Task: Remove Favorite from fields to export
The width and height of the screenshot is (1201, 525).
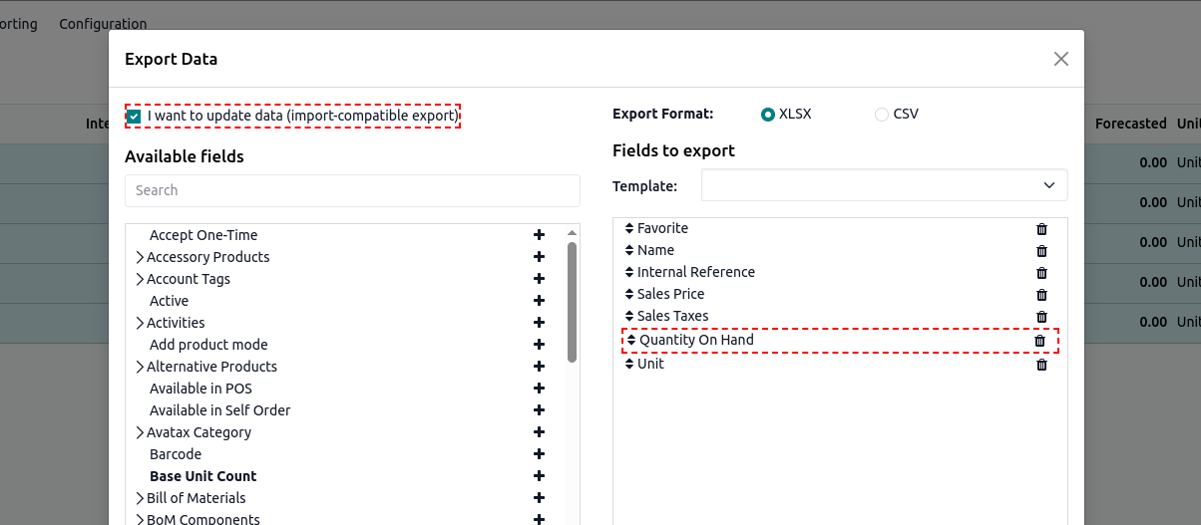Action: click(x=1041, y=229)
